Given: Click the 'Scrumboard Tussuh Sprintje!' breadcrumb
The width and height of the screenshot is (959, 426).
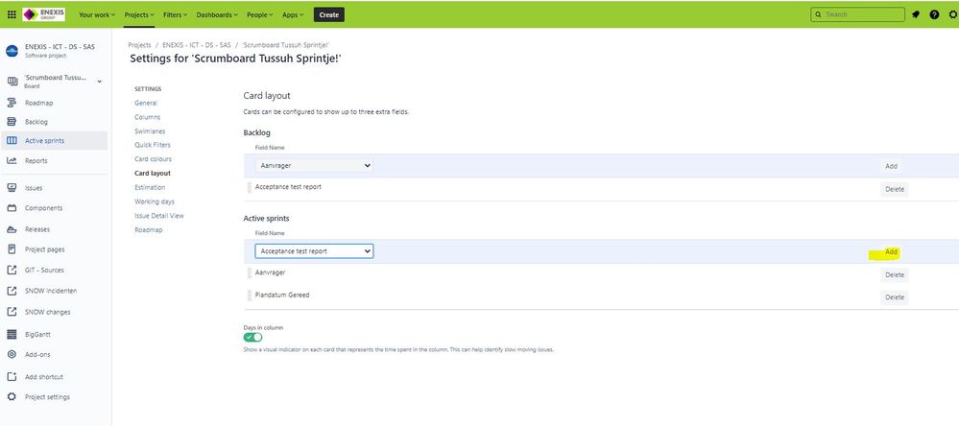Looking at the screenshot, I should tap(286, 45).
